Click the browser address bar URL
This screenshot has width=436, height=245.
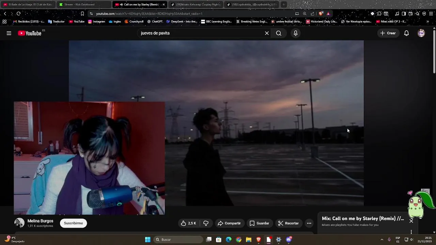tap(149, 14)
